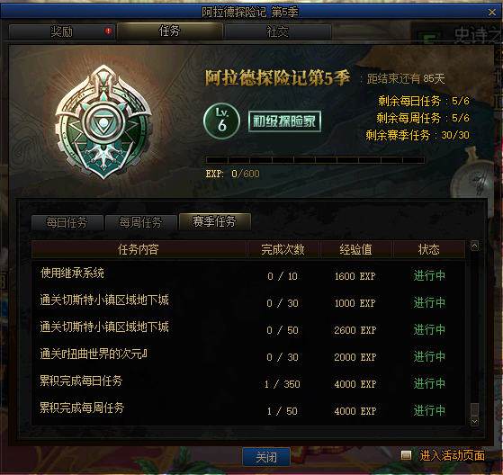Select the 任务 tab

(170, 31)
